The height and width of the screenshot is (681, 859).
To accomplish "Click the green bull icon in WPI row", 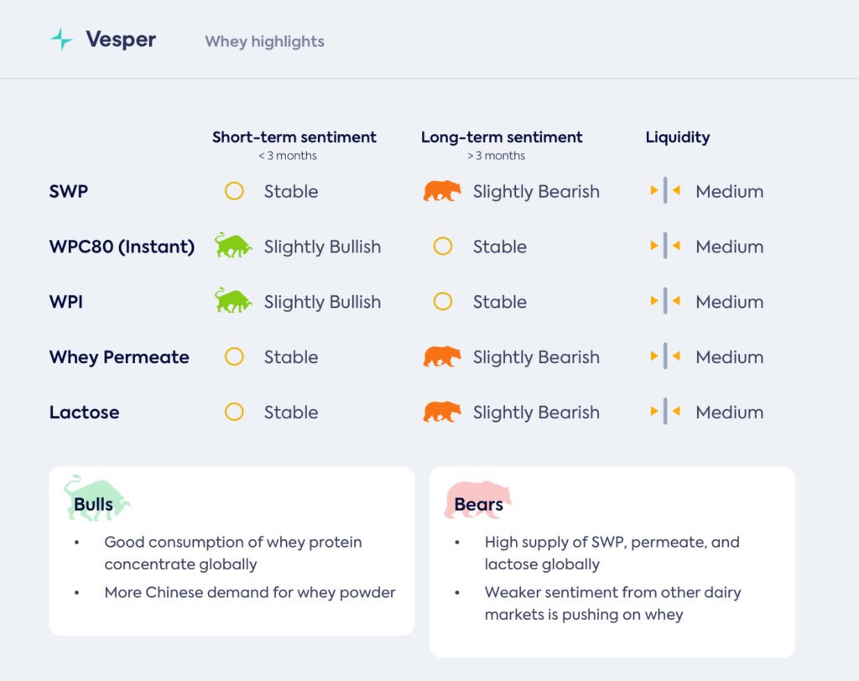I will click(x=233, y=301).
